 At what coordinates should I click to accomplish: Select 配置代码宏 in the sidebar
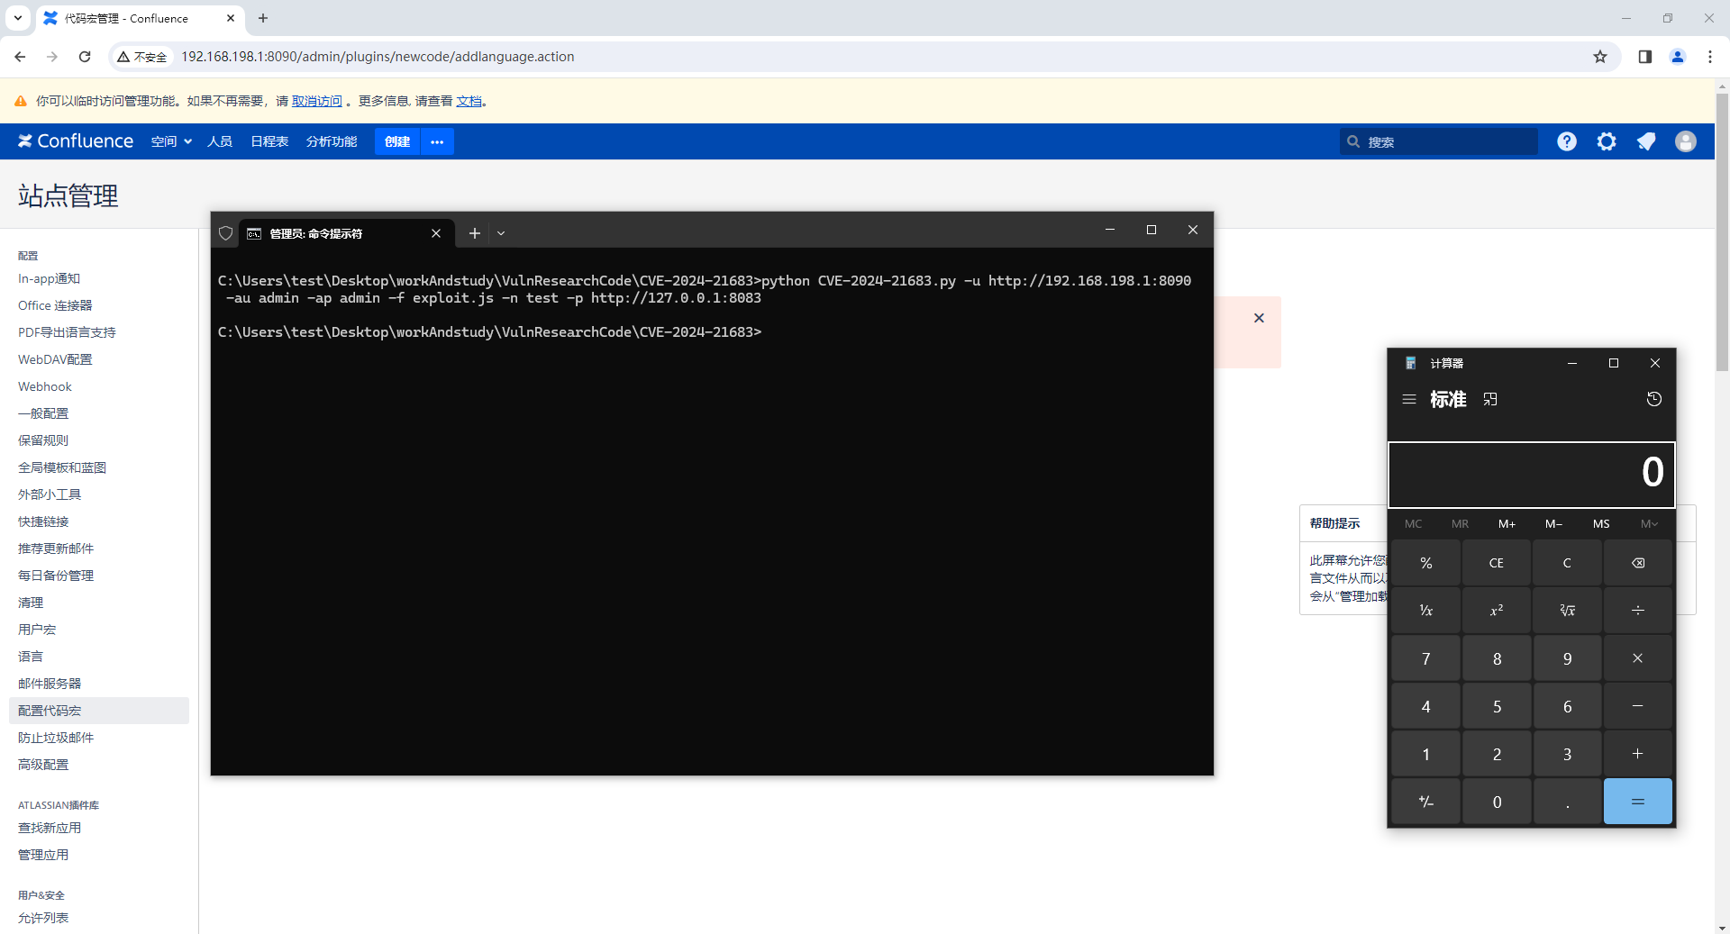pyautogui.click(x=50, y=711)
